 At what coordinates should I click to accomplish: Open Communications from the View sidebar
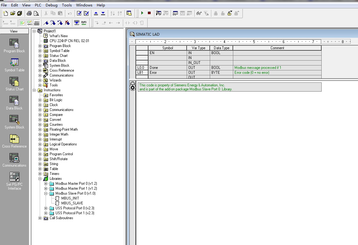click(14, 160)
